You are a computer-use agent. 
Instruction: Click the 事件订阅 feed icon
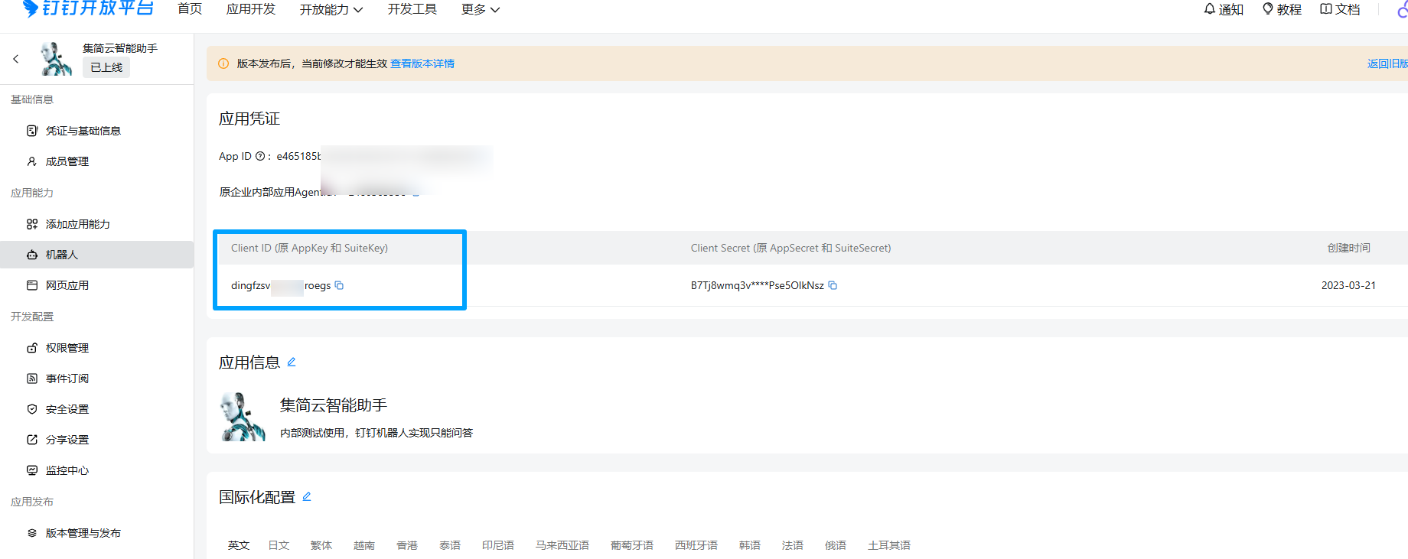pyautogui.click(x=32, y=379)
